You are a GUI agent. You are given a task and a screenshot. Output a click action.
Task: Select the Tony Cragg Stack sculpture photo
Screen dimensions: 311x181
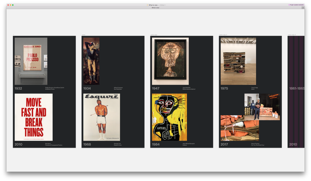click(238, 61)
